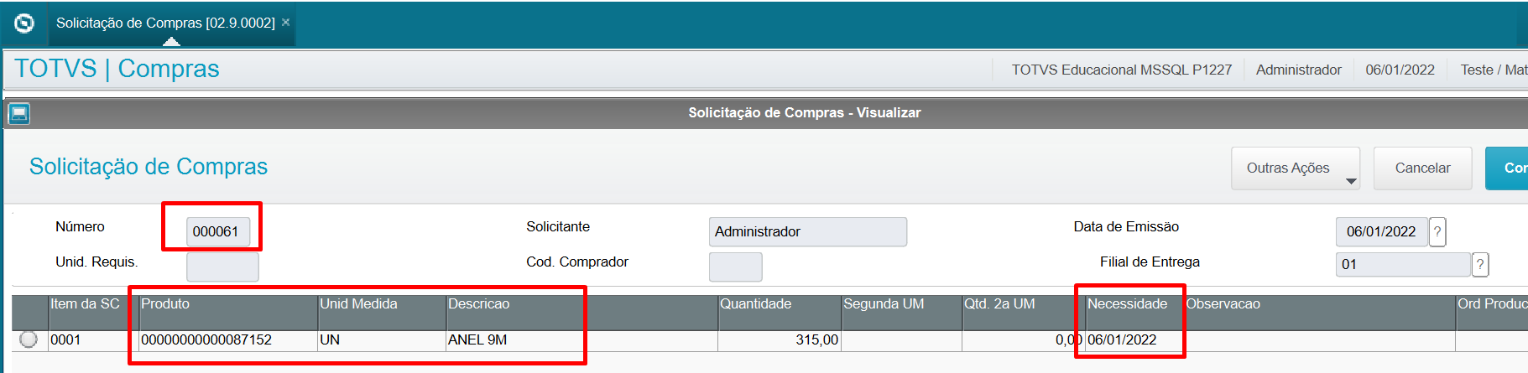Click the TOTVS logo icon

pos(24,23)
